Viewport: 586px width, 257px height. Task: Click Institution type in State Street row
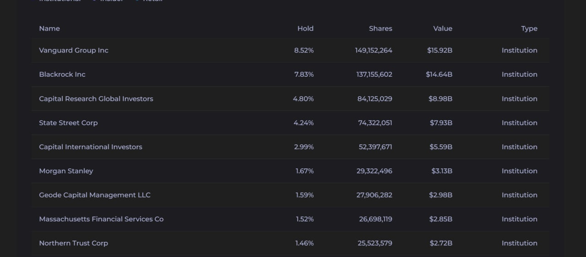[520, 123]
